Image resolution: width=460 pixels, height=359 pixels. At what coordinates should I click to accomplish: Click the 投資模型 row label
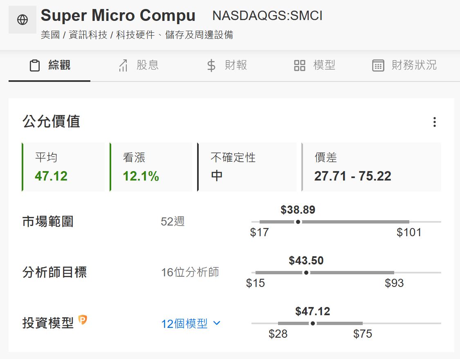coord(48,323)
